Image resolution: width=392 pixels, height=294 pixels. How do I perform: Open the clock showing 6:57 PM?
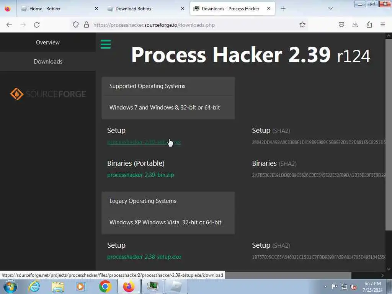point(372,287)
